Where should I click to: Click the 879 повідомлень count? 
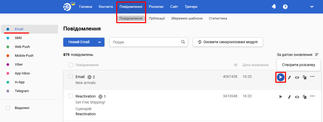pyautogui.click(x=78, y=55)
